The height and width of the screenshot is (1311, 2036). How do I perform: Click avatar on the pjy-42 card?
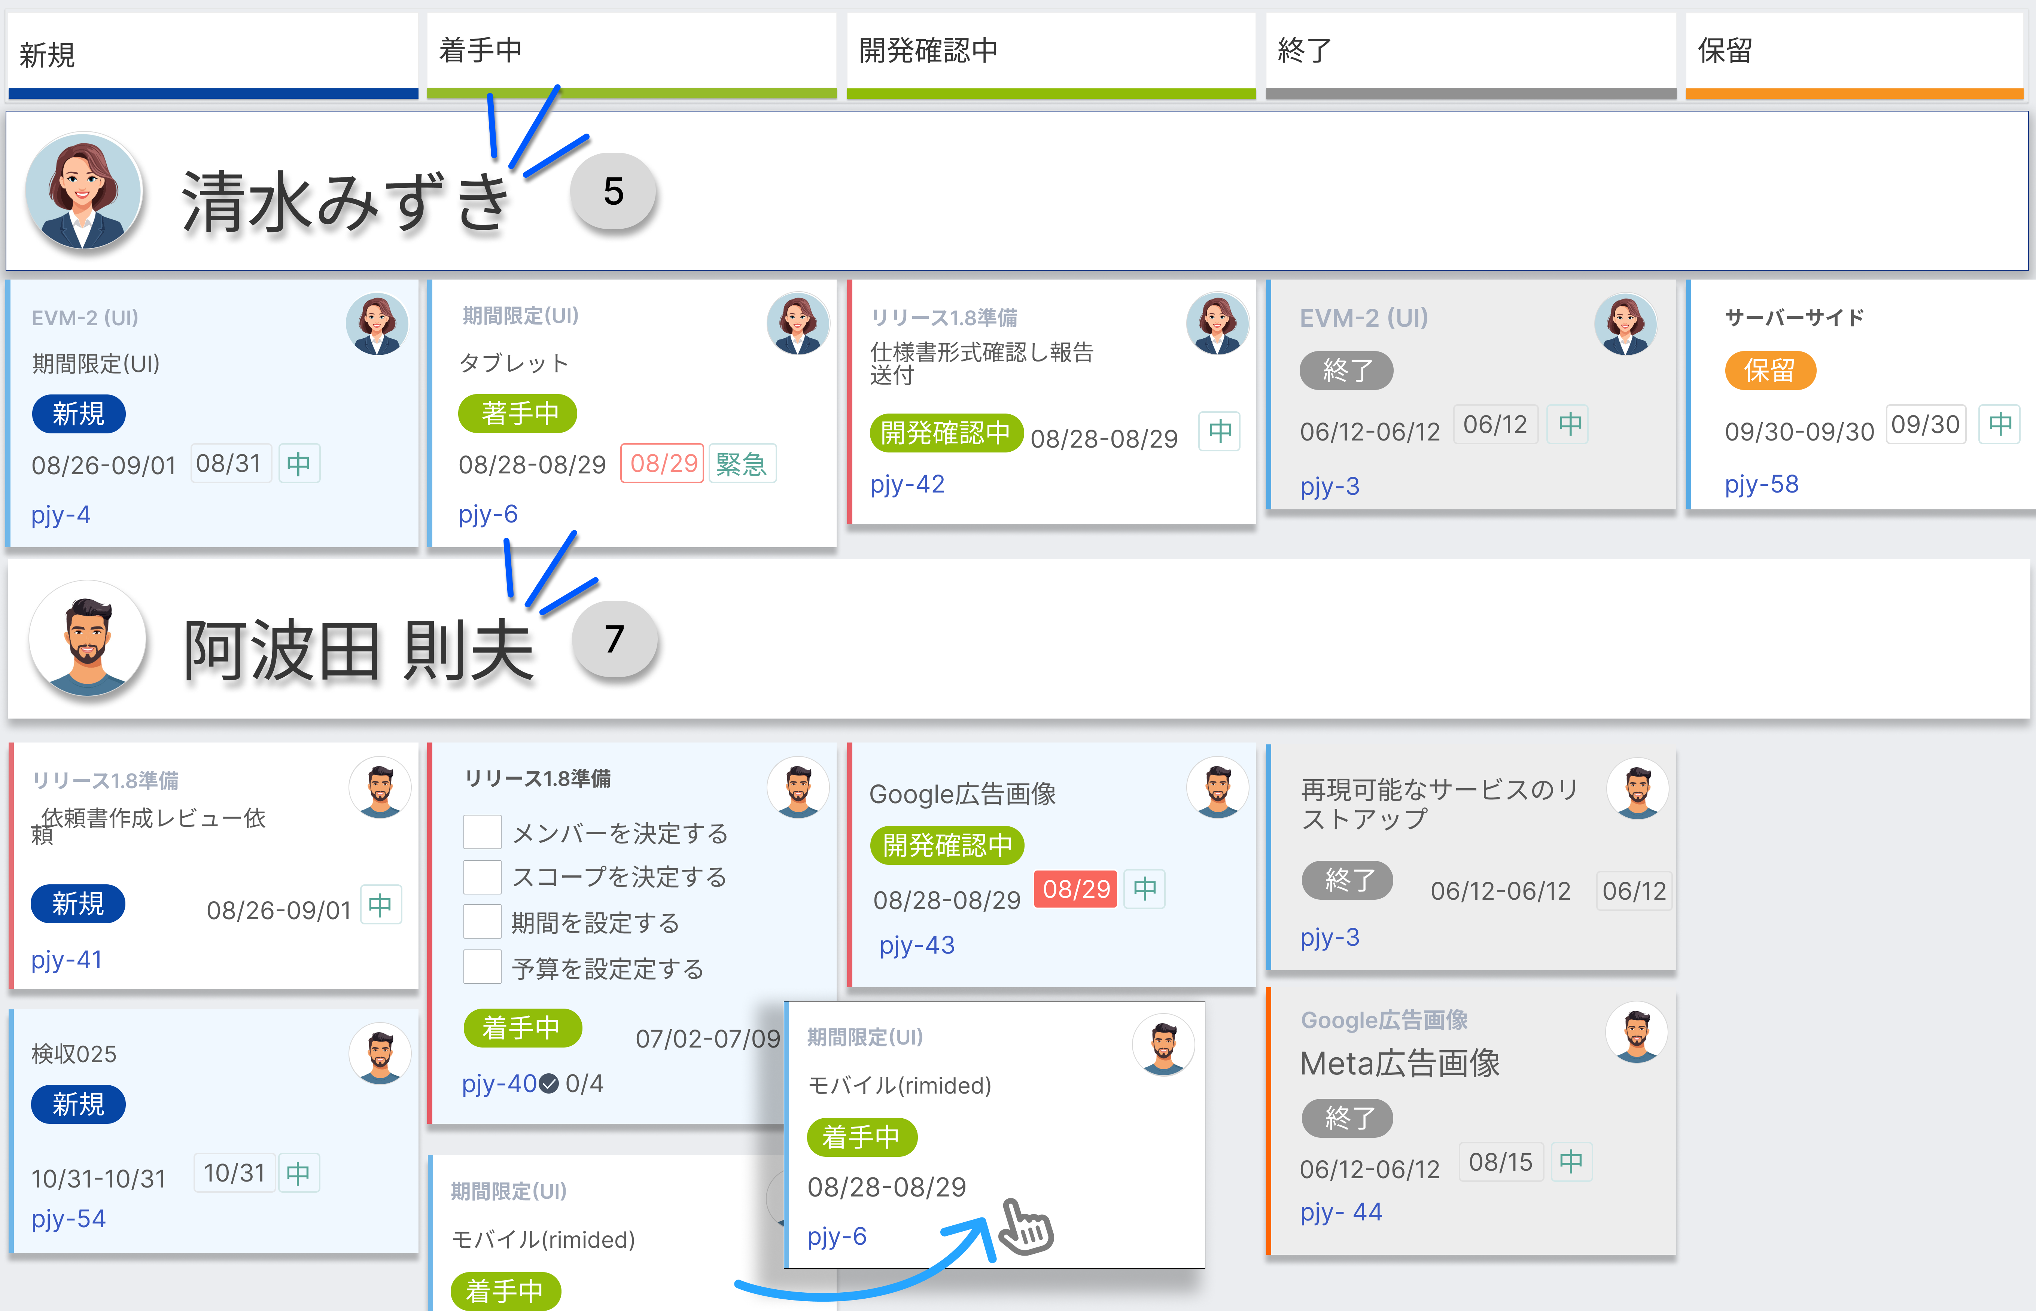pyautogui.click(x=1217, y=323)
